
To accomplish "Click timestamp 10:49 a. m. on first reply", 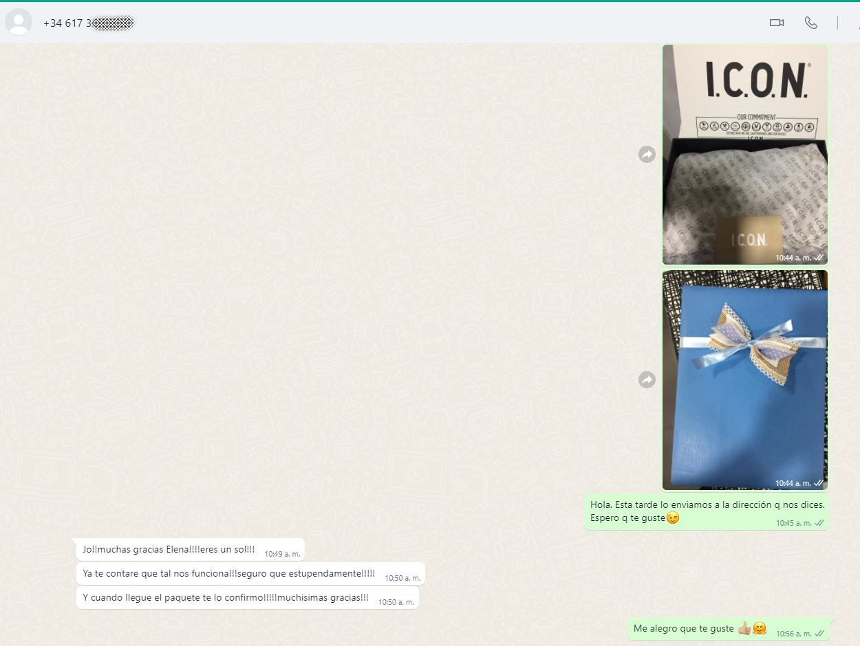I will coord(282,554).
